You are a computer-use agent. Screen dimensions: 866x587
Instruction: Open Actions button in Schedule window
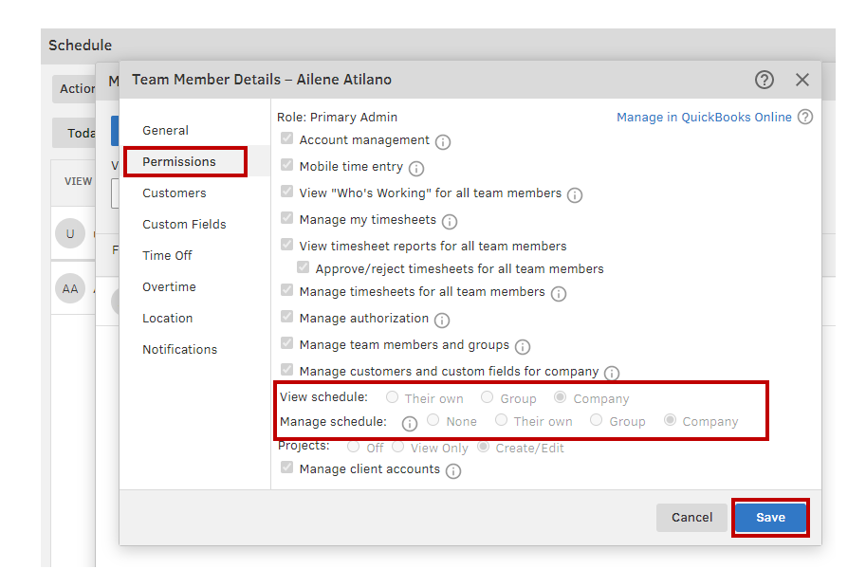(74, 89)
